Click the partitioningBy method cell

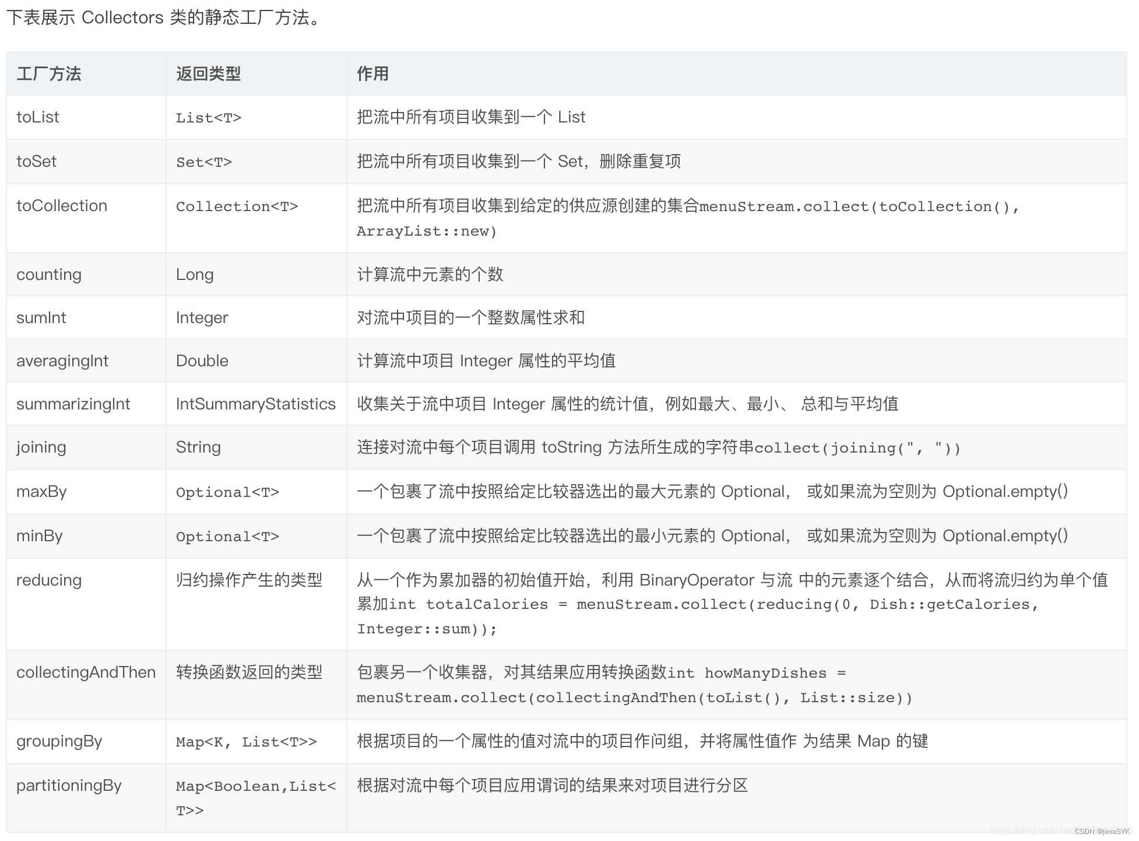click(69, 786)
